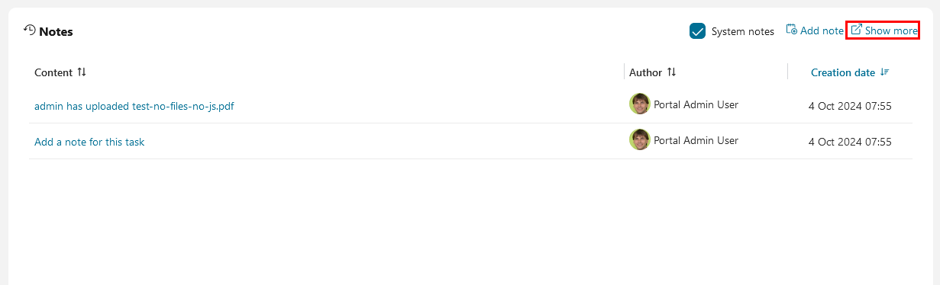Screen dimensions: 940x285
Task: Click the Content column sort arrows icon
Action: pos(82,72)
